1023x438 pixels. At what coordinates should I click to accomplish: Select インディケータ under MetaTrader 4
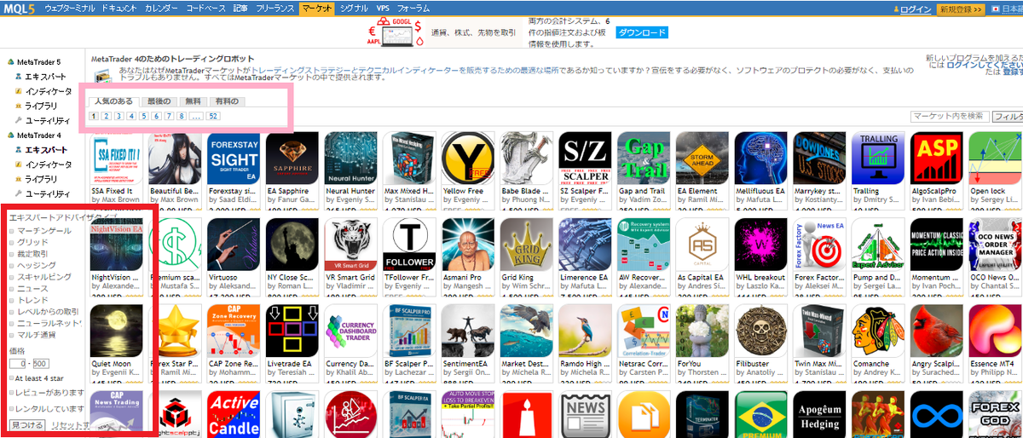tap(49, 164)
